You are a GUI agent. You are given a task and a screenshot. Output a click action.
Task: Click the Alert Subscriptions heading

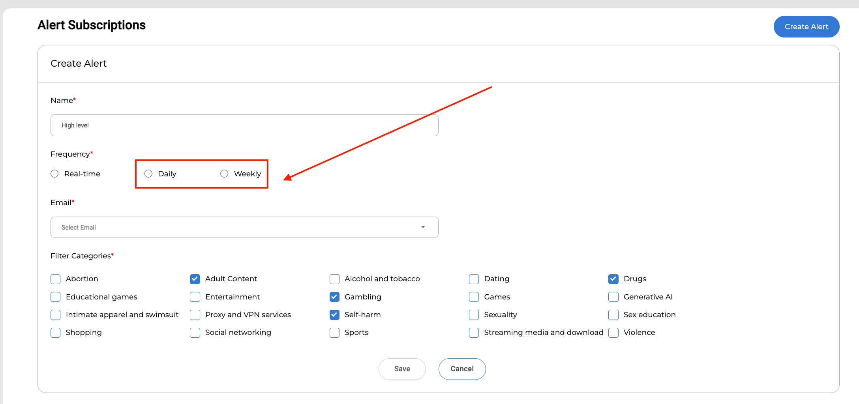point(92,25)
